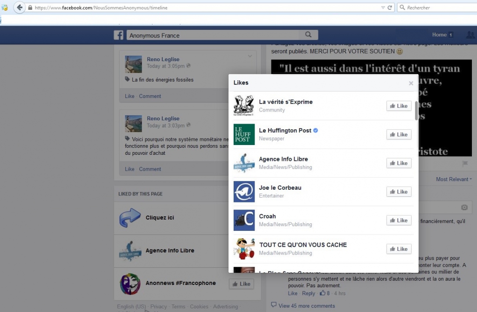
Task: Like the Agence Info Libre page in dialog
Action: pos(399,163)
